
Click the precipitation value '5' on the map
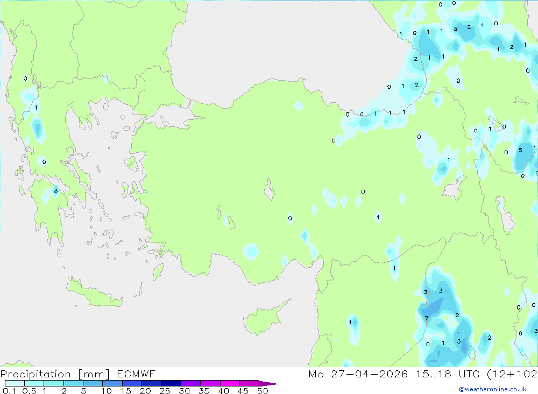[x=520, y=150]
